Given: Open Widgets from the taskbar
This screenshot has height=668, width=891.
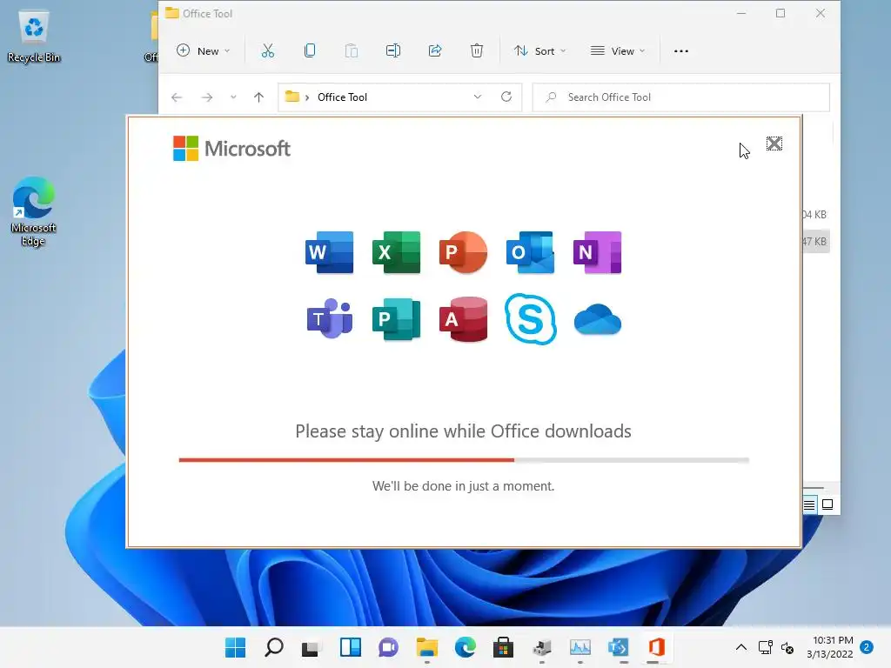Looking at the screenshot, I should coord(350,647).
